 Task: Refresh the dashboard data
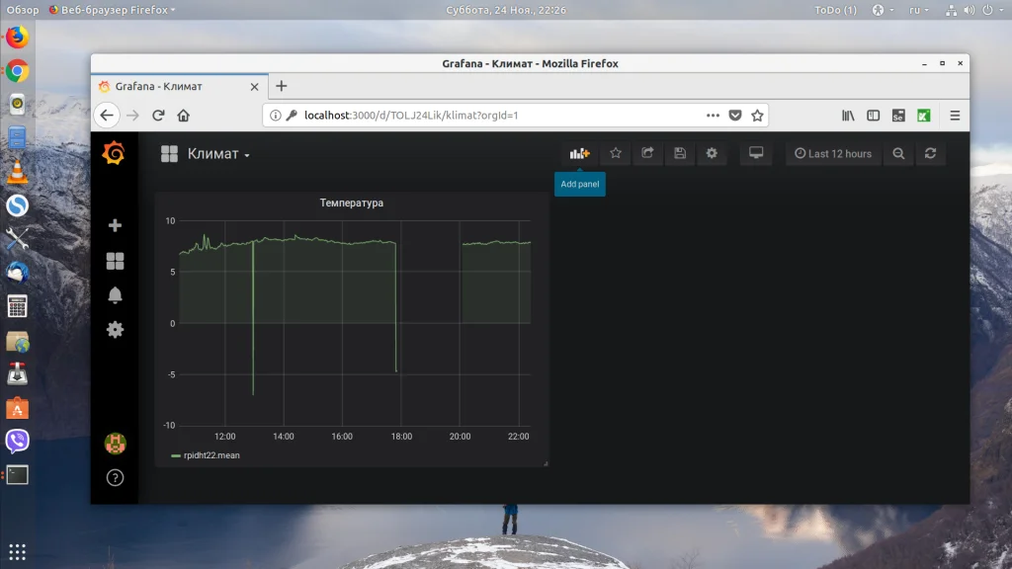[x=930, y=153]
